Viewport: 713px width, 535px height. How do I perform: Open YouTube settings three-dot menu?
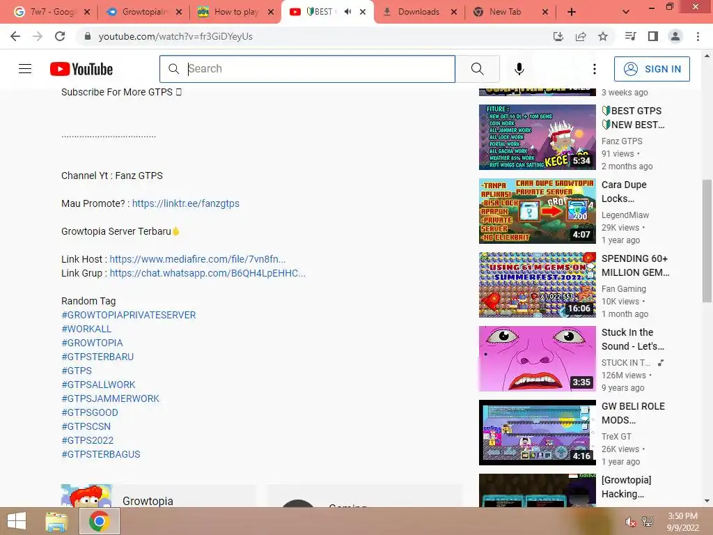595,69
